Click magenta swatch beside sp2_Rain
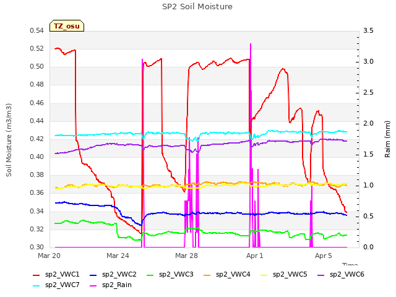 coord(93,286)
